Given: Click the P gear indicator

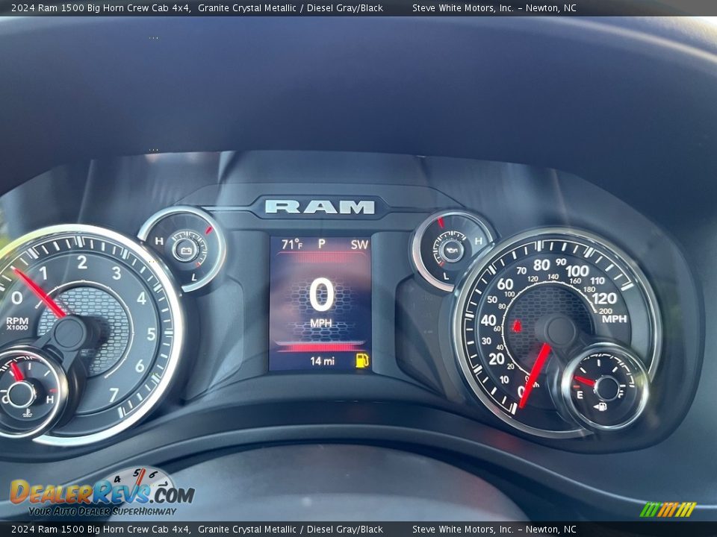Looking at the screenshot, I should click(321, 244).
